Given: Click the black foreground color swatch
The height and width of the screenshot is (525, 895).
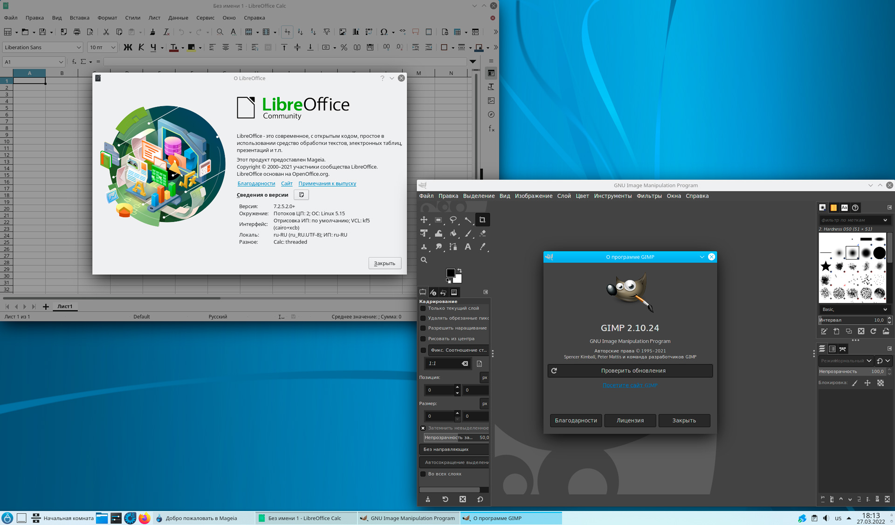Looking at the screenshot, I should (x=450, y=273).
